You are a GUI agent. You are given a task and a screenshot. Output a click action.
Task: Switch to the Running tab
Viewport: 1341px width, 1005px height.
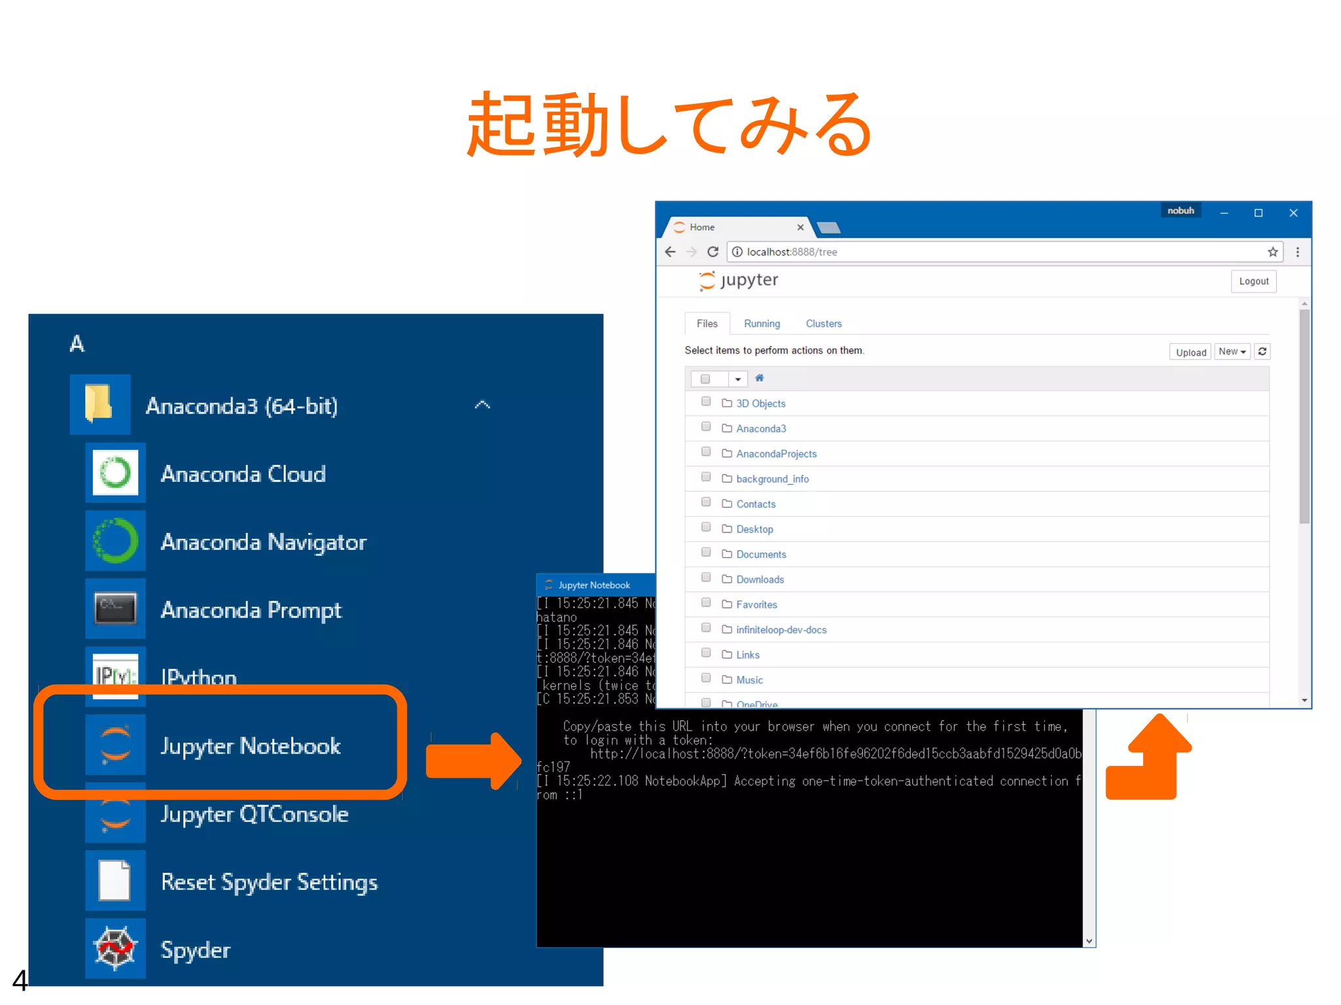(x=762, y=323)
